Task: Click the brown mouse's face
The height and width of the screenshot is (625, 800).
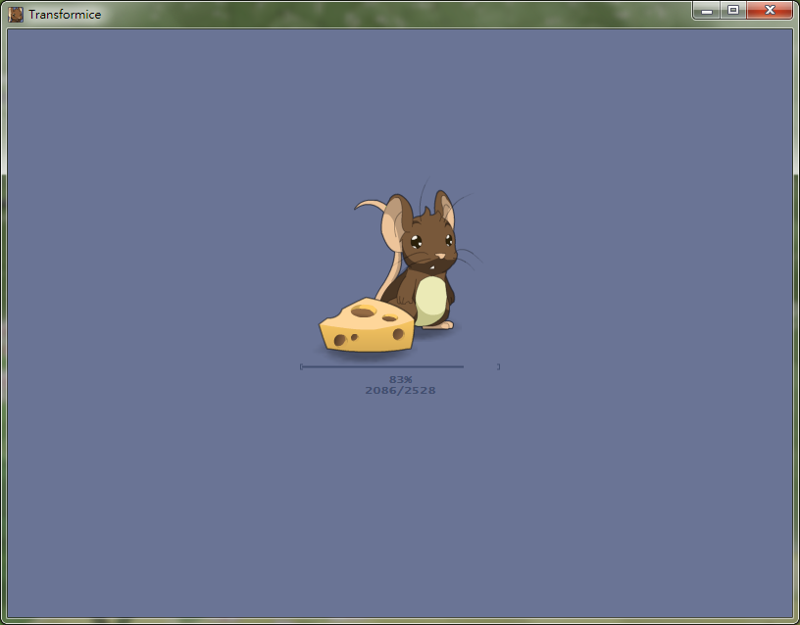Action: [427, 244]
